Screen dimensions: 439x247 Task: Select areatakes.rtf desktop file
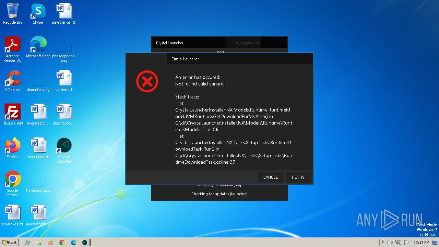(x=12, y=215)
